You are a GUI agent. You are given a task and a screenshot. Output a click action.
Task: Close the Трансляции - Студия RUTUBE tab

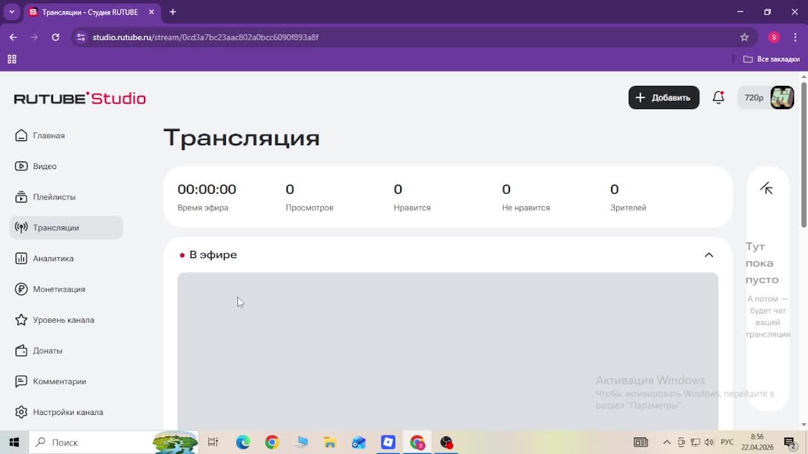point(151,12)
